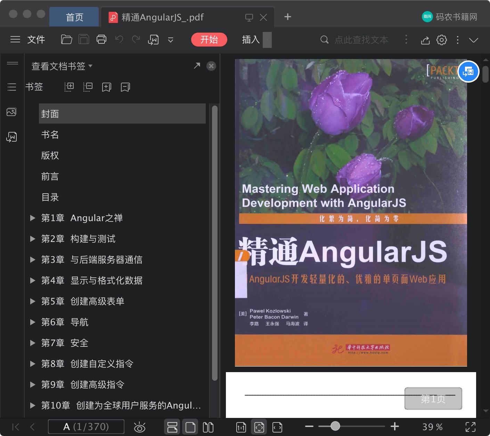The height and width of the screenshot is (436, 490).
Task: Click the print icon
Action: pos(101,40)
